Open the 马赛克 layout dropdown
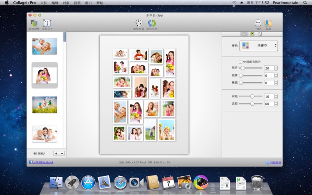The width and height of the screenshot is (312, 195). click(259, 46)
